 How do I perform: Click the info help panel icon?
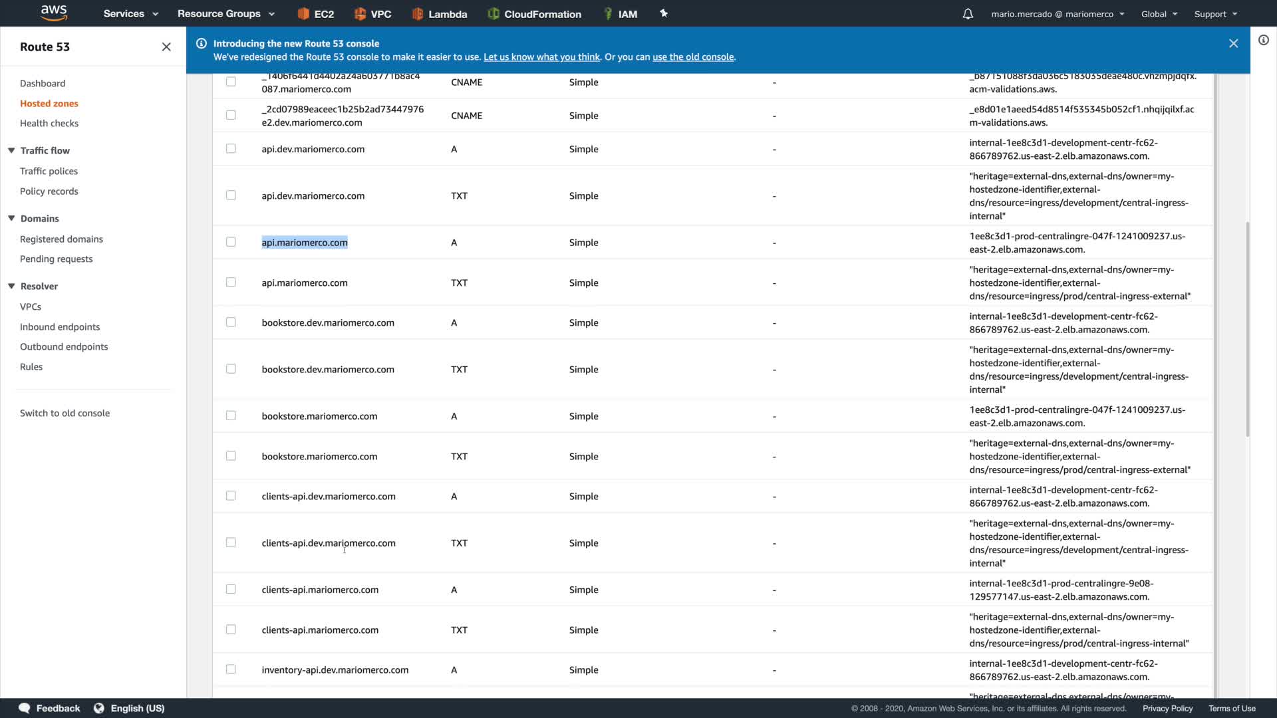point(1263,40)
